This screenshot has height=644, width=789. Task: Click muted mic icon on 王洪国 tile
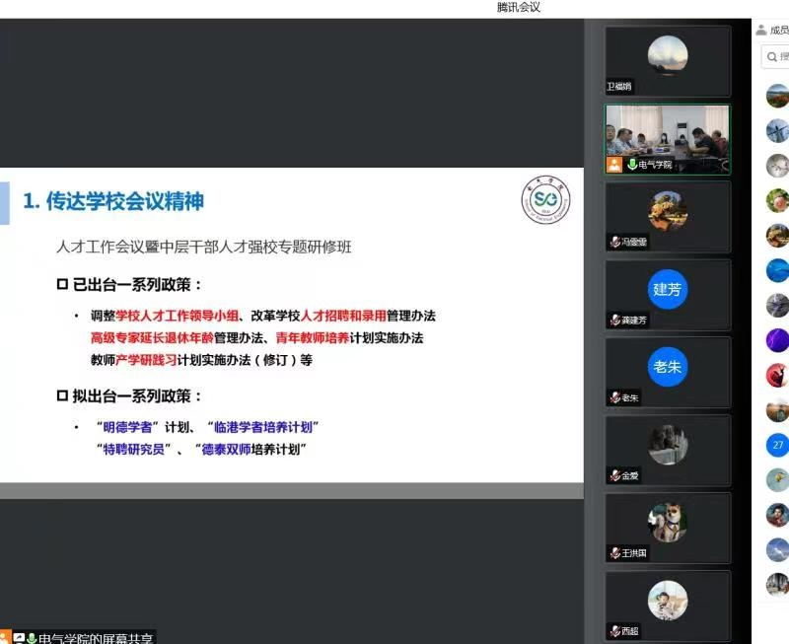pyautogui.click(x=614, y=553)
